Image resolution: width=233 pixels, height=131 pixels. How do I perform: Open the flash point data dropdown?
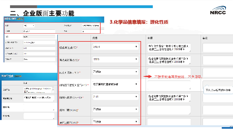coord(116,71)
